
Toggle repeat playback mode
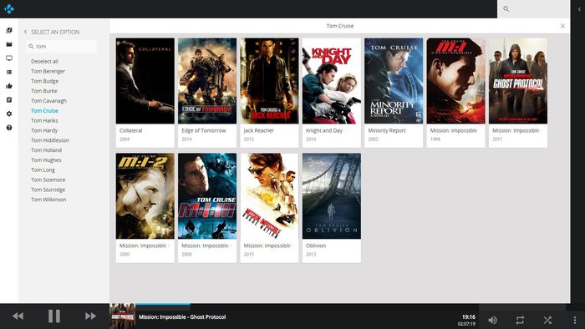pos(520,320)
